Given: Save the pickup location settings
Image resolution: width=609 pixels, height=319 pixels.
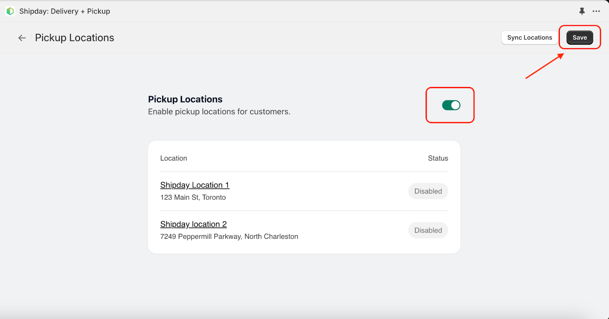Looking at the screenshot, I should point(580,38).
